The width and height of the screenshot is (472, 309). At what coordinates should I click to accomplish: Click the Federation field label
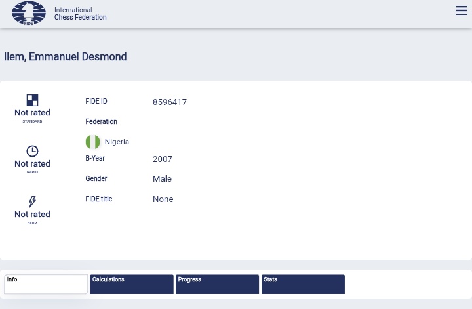[x=102, y=121]
